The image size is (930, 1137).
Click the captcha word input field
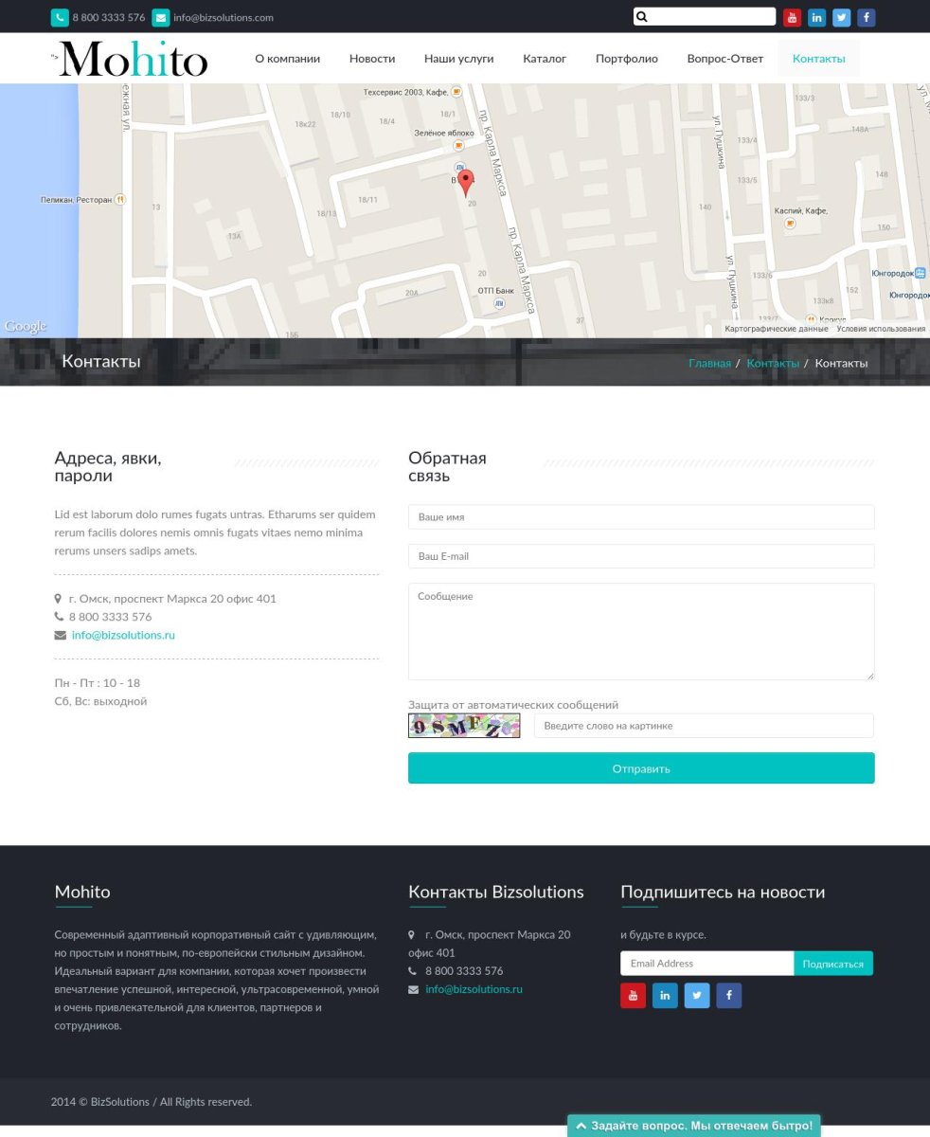point(704,726)
